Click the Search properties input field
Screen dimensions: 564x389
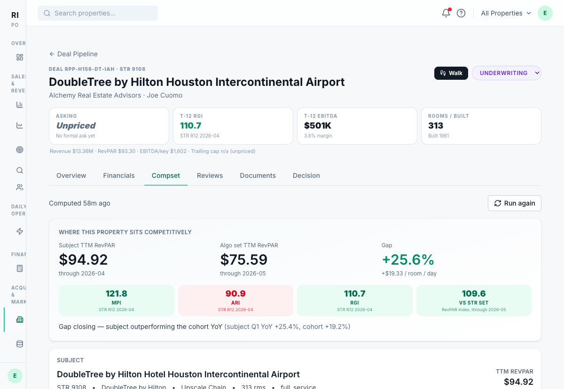[98, 13]
